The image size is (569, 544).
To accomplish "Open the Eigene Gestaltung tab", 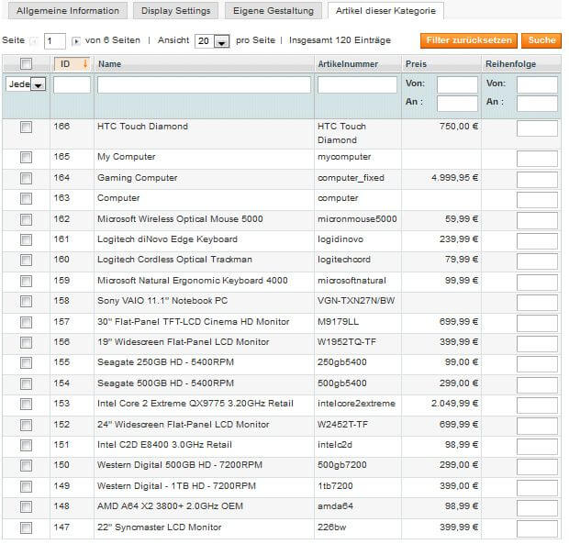I will 273,10.
